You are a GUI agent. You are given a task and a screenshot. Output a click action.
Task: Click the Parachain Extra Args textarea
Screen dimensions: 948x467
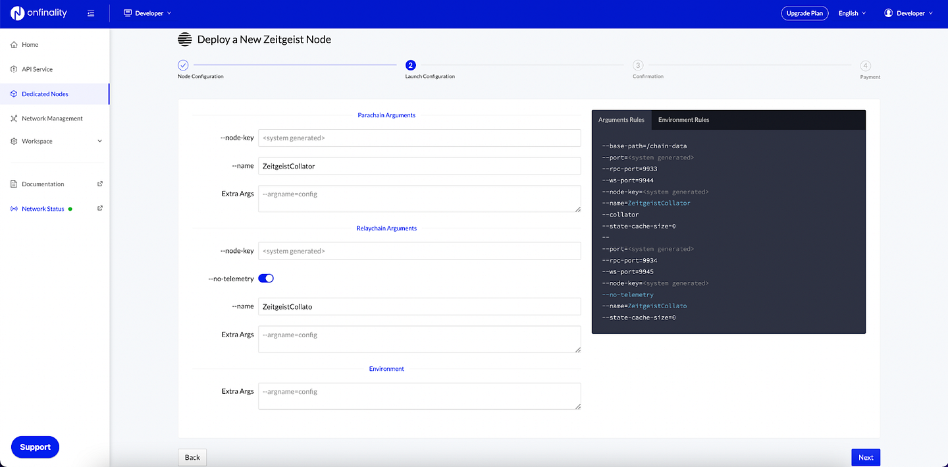[x=419, y=199]
